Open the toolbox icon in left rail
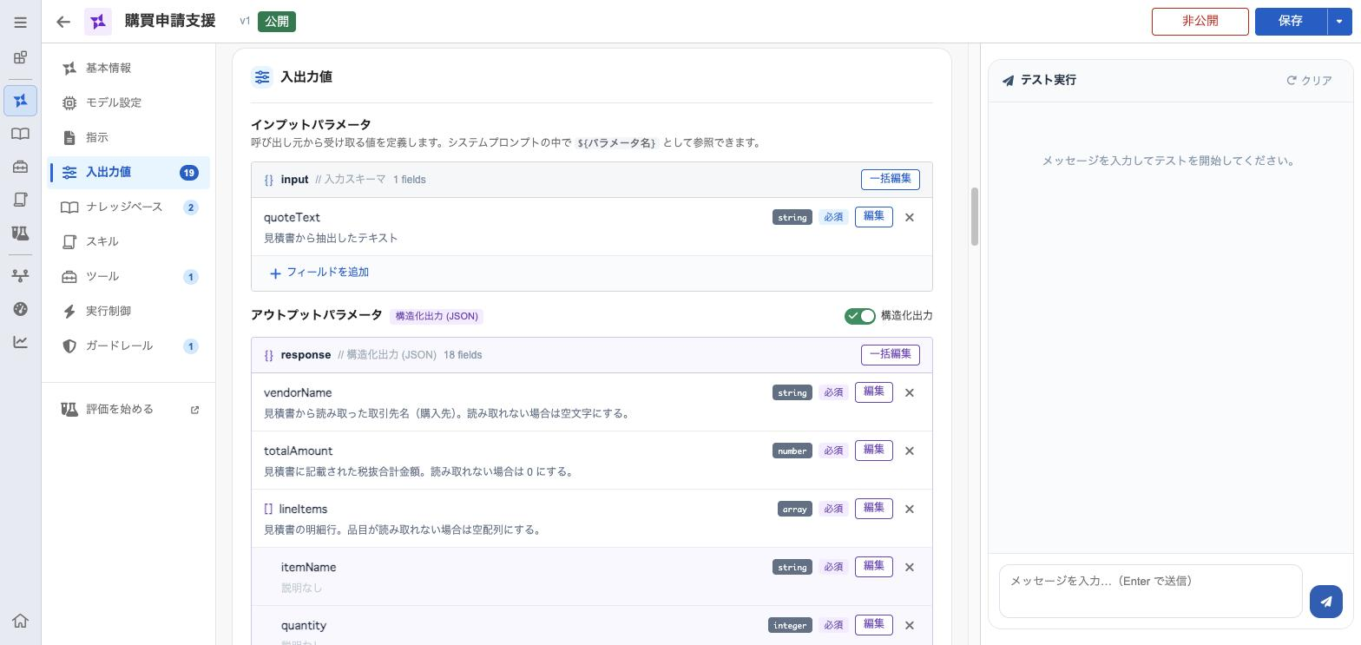 pos(20,167)
